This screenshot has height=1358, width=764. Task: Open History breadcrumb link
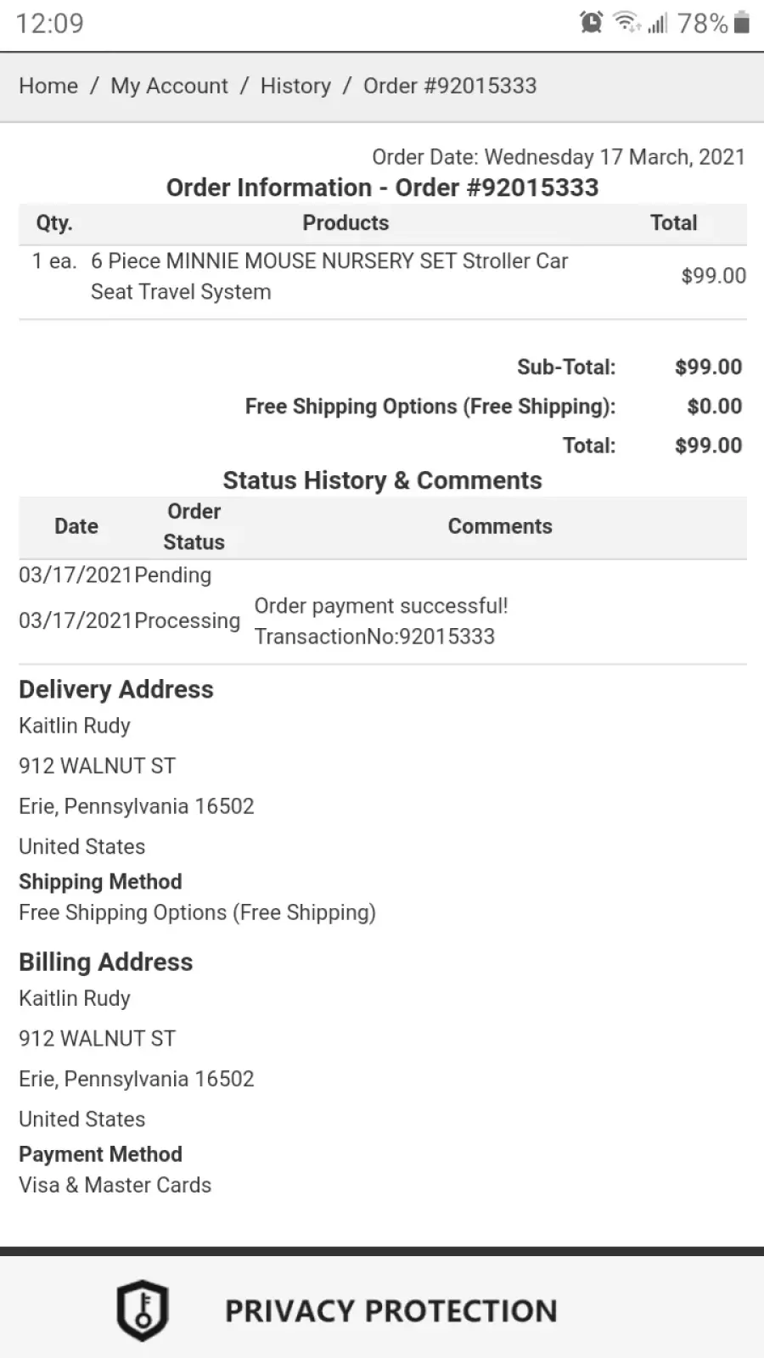[295, 86]
